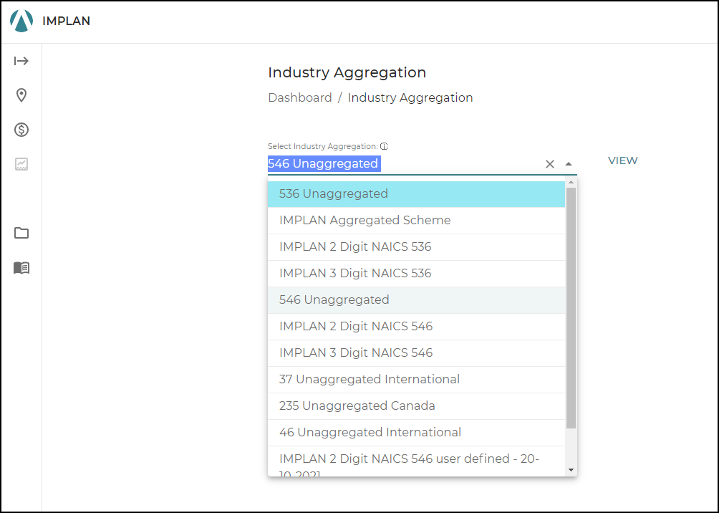Collapse the aggregation dropdown with the caret arrow
This screenshot has width=719, height=513.
(568, 164)
